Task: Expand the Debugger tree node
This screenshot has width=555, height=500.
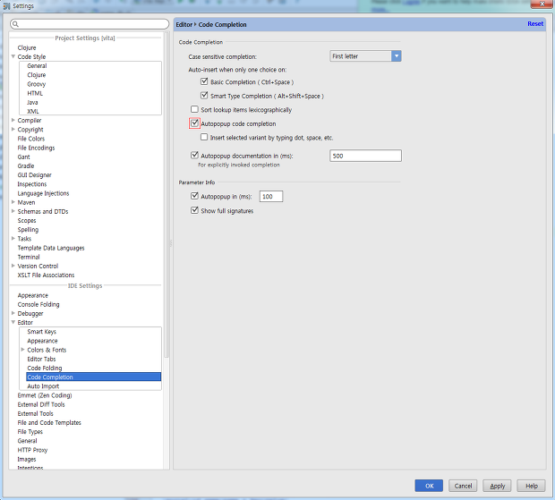Action: tap(13, 313)
